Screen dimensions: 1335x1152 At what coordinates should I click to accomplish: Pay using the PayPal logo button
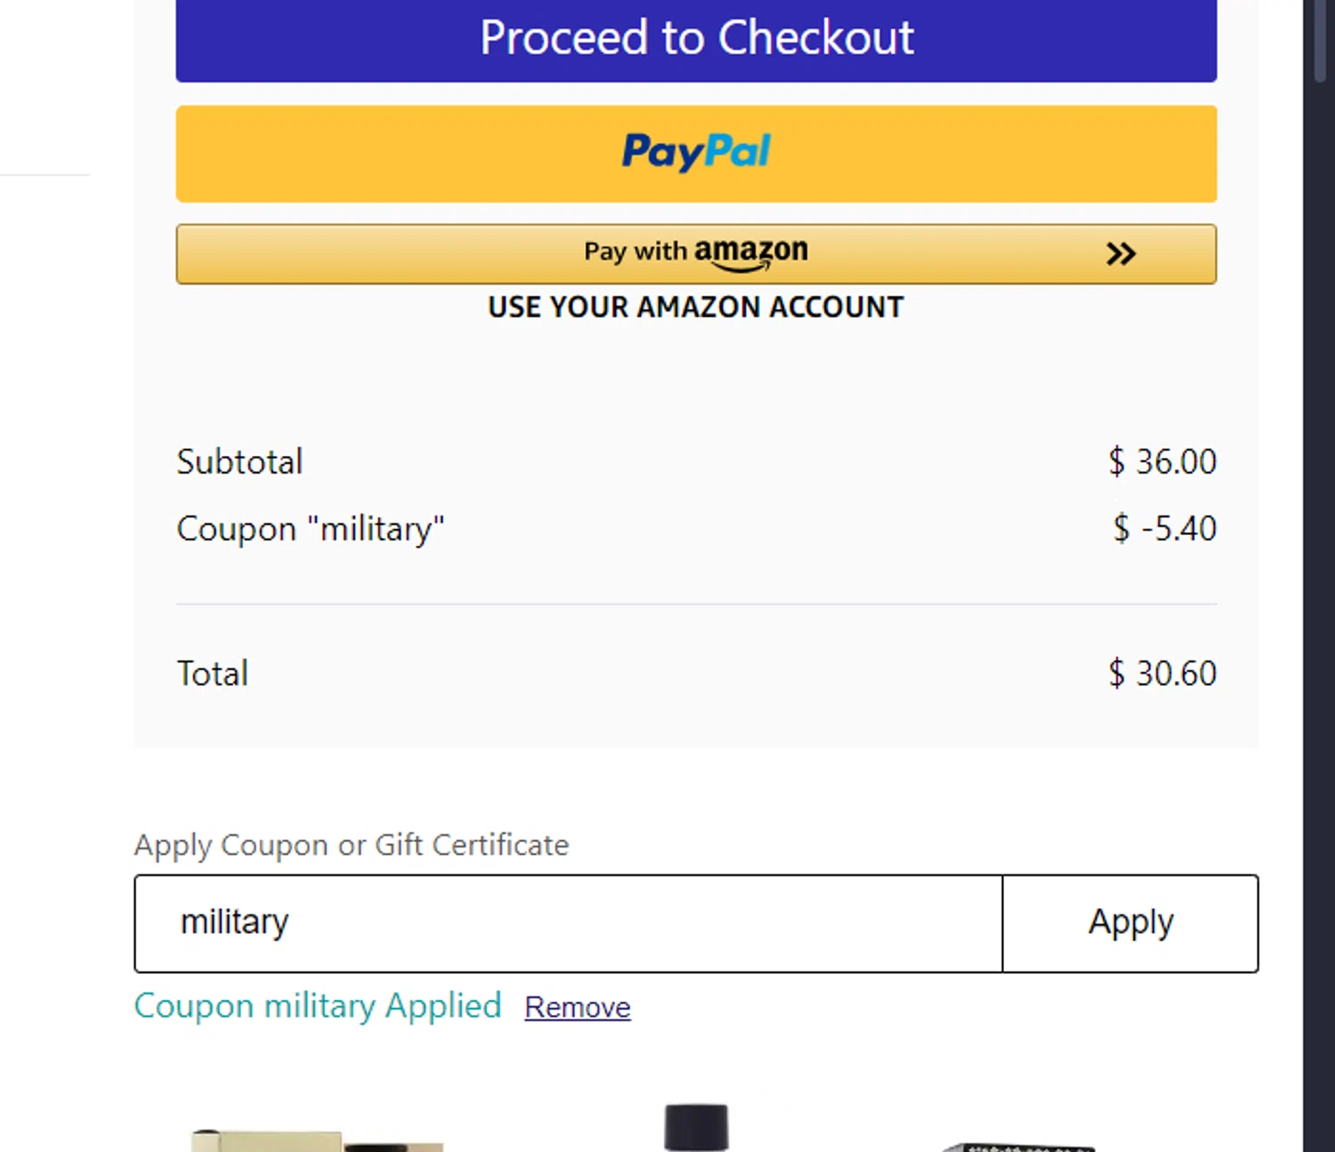(696, 153)
